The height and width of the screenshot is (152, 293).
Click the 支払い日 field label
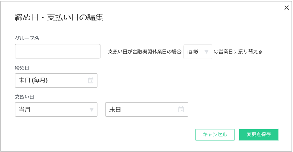point(24,97)
